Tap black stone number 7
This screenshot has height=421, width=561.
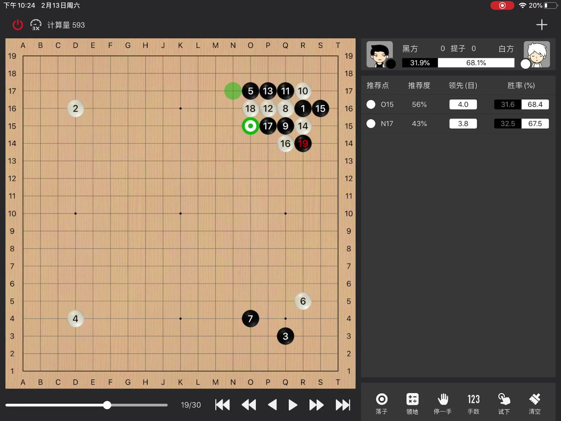(x=251, y=318)
